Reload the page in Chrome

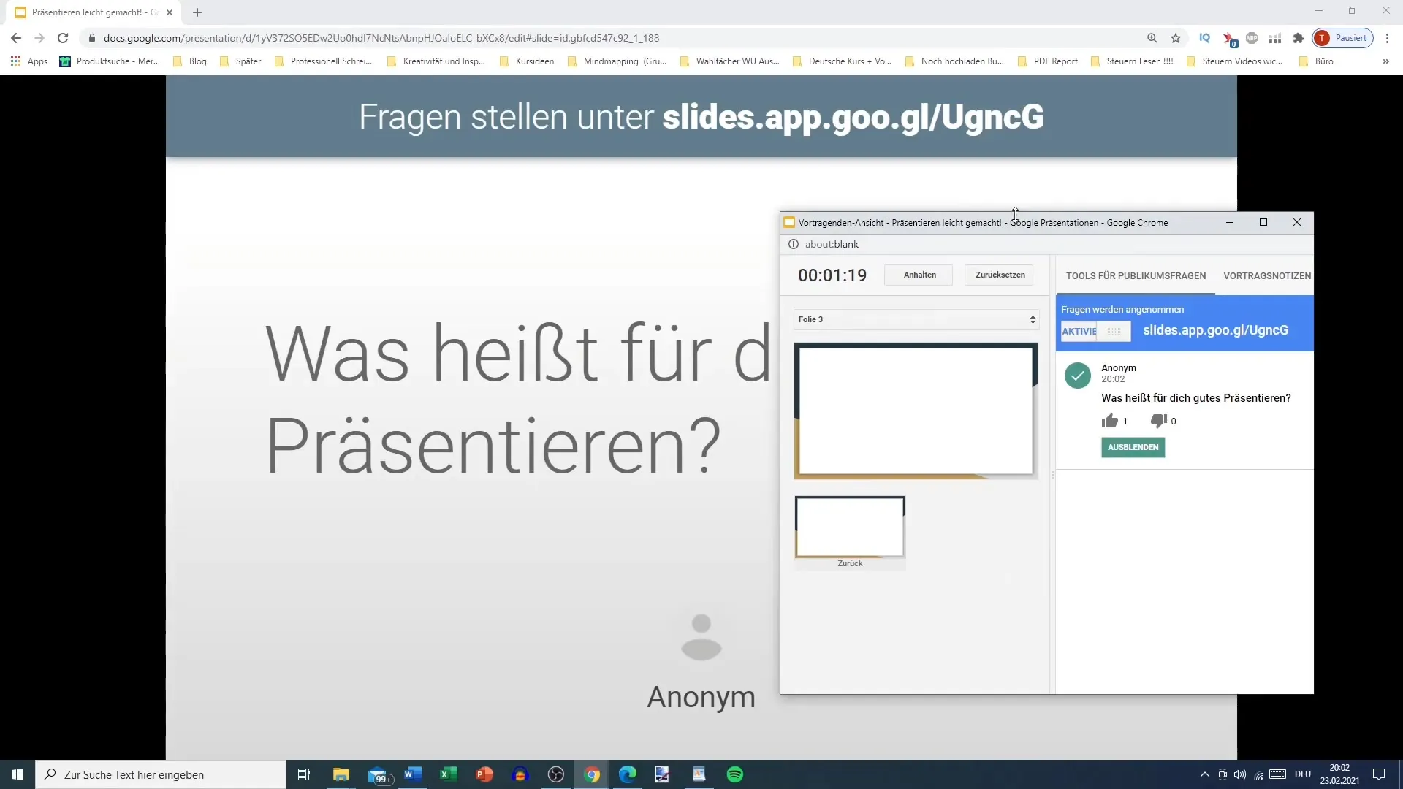(x=63, y=38)
